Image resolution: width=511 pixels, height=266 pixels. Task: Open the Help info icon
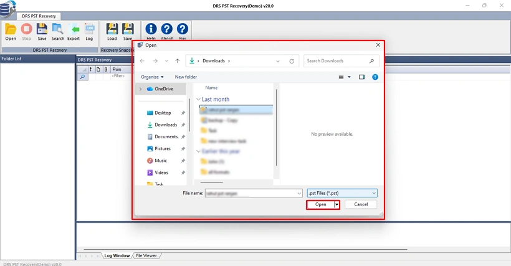151,29
